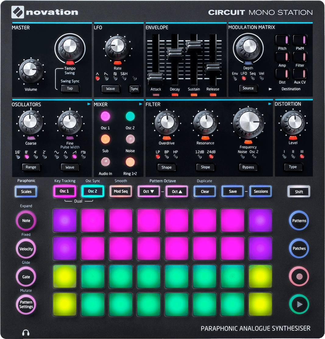The height and width of the screenshot is (339, 325).
Task: Toggle the PWM destination button
Action: tap(300, 40)
